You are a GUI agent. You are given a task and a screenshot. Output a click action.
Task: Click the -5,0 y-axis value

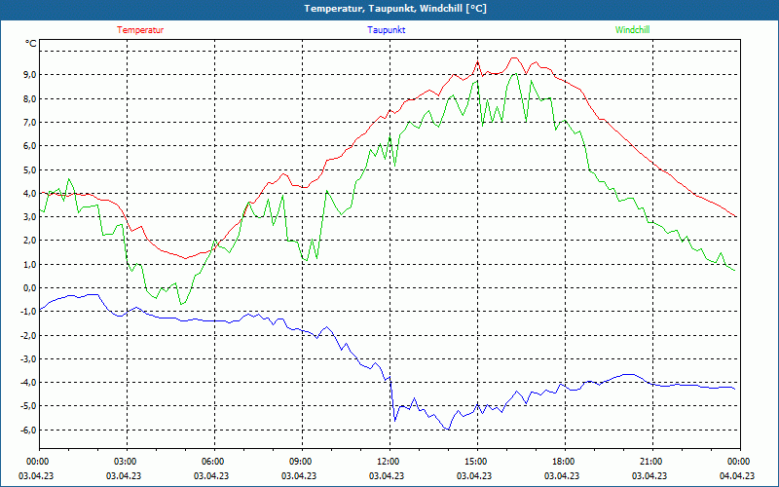click(x=28, y=406)
